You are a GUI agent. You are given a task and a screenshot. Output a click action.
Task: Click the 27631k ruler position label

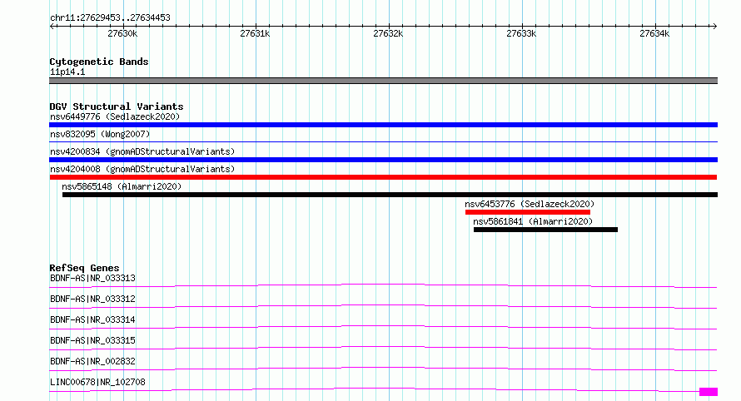[255, 33]
